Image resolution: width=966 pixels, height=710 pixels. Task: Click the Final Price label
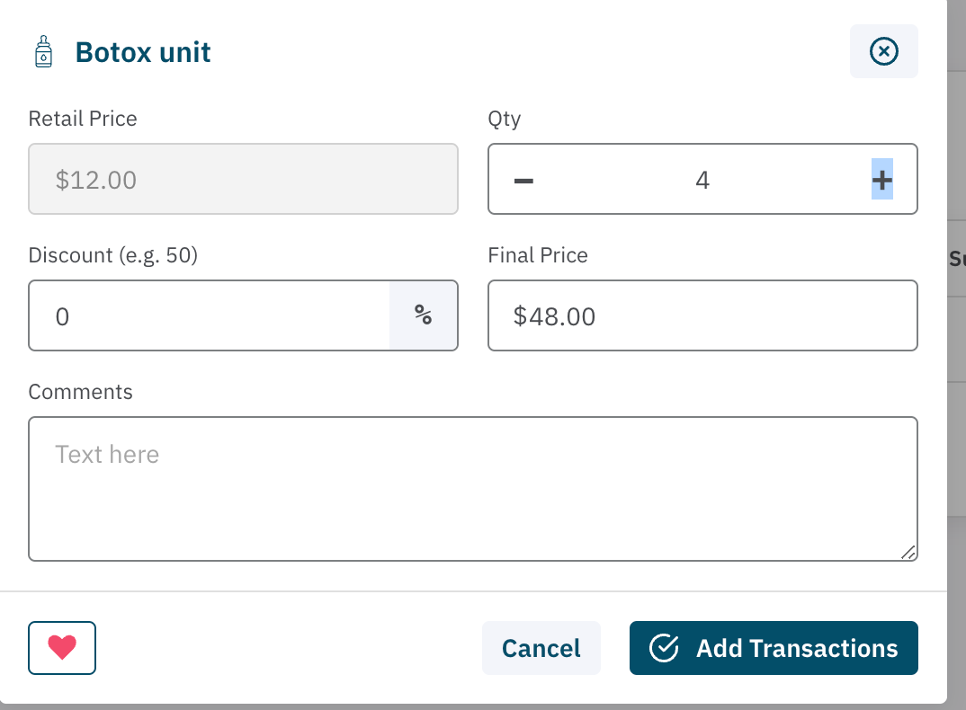[538, 255]
